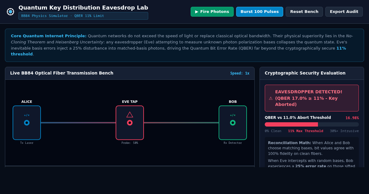This screenshot has width=369, height=194.
Task: Click 'Live BB84 Optical Fiber Transmission Bench' header
Action: (62, 73)
